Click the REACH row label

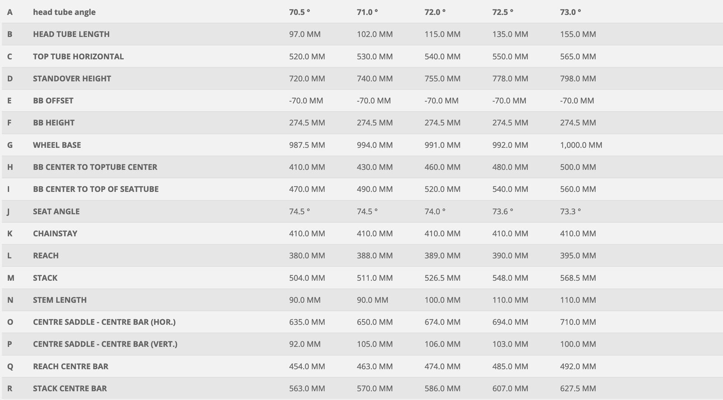(46, 256)
